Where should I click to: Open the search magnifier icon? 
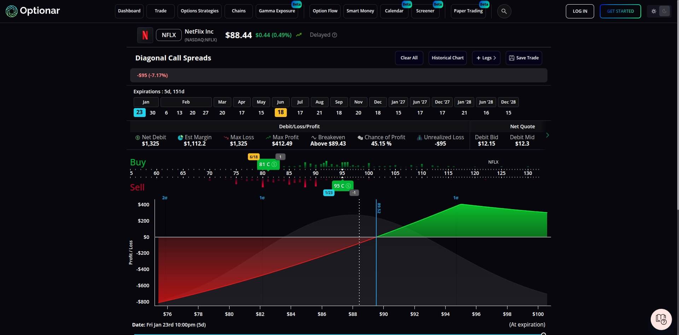click(x=504, y=11)
